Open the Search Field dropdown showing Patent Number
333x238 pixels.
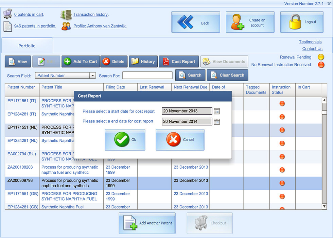click(x=65, y=75)
